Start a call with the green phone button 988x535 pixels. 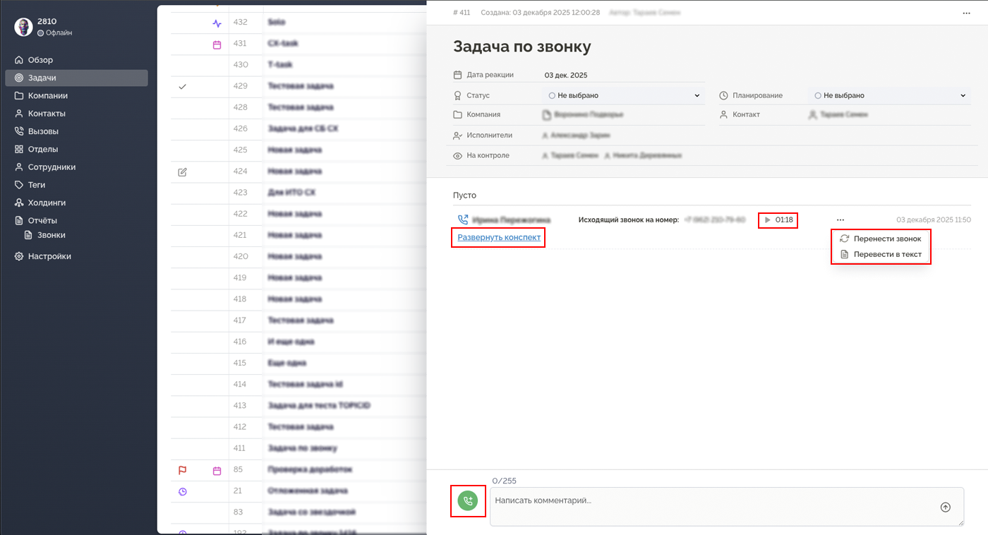pos(468,501)
